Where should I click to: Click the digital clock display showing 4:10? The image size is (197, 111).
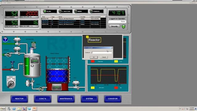pos(117,13)
